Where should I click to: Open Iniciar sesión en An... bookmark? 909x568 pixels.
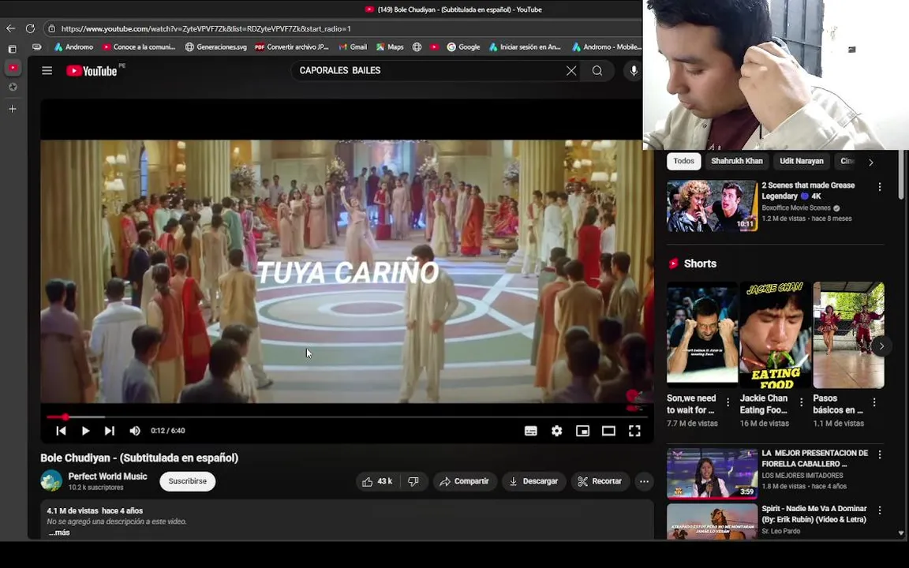(525, 47)
